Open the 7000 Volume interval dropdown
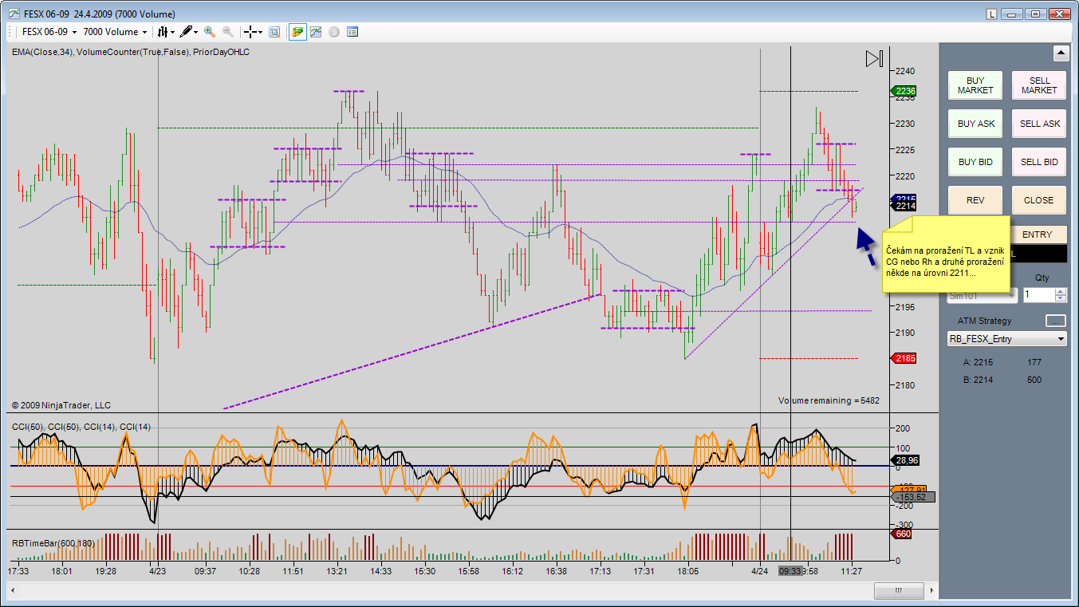 click(116, 32)
